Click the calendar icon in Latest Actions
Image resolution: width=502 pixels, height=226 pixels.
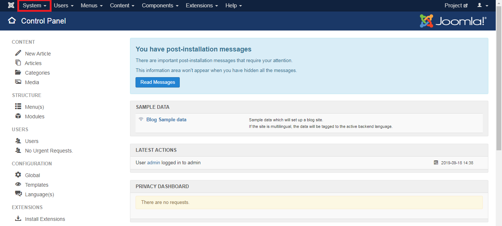click(436, 162)
